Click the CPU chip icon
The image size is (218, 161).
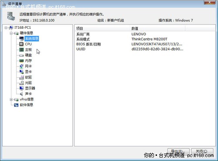click(x=21, y=44)
